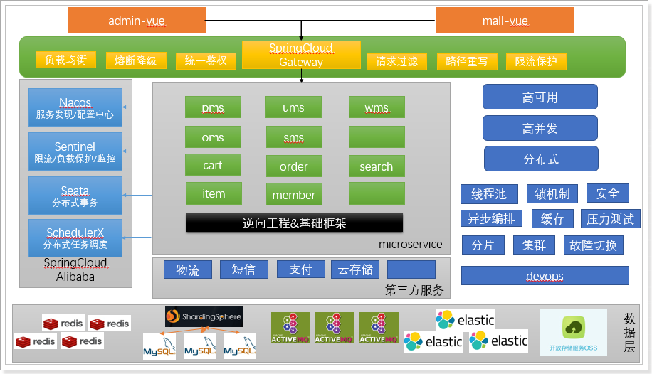
Task: Click the search microservice block
Action: point(377,166)
